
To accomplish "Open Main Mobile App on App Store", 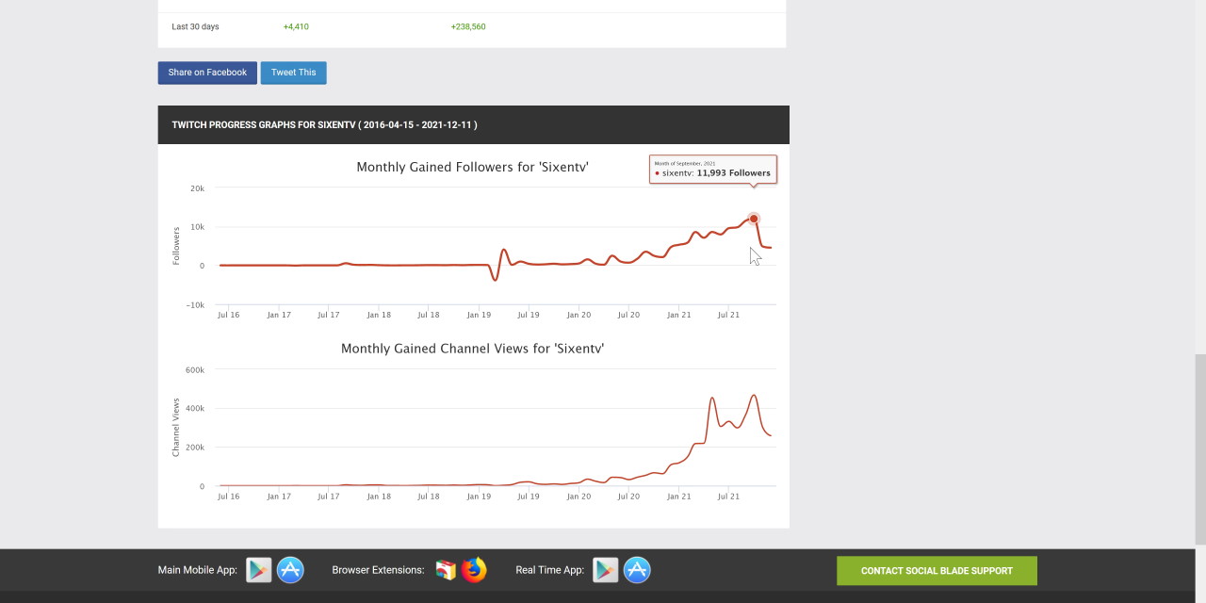I will click(x=290, y=570).
